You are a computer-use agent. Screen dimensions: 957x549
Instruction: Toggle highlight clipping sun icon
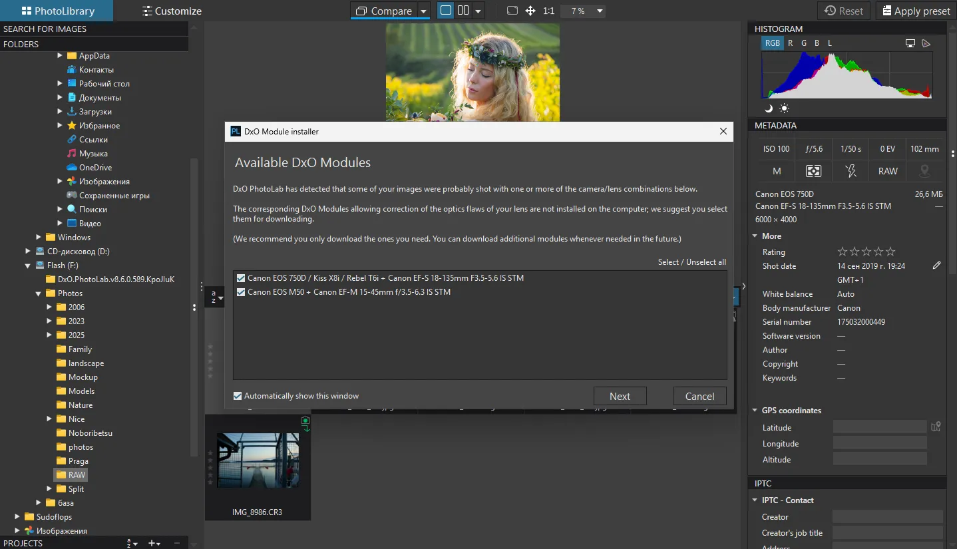(784, 108)
